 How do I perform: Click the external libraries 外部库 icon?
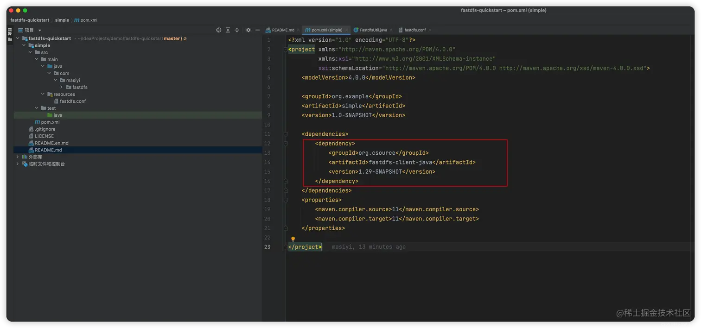pyautogui.click(x=25, y=157)
